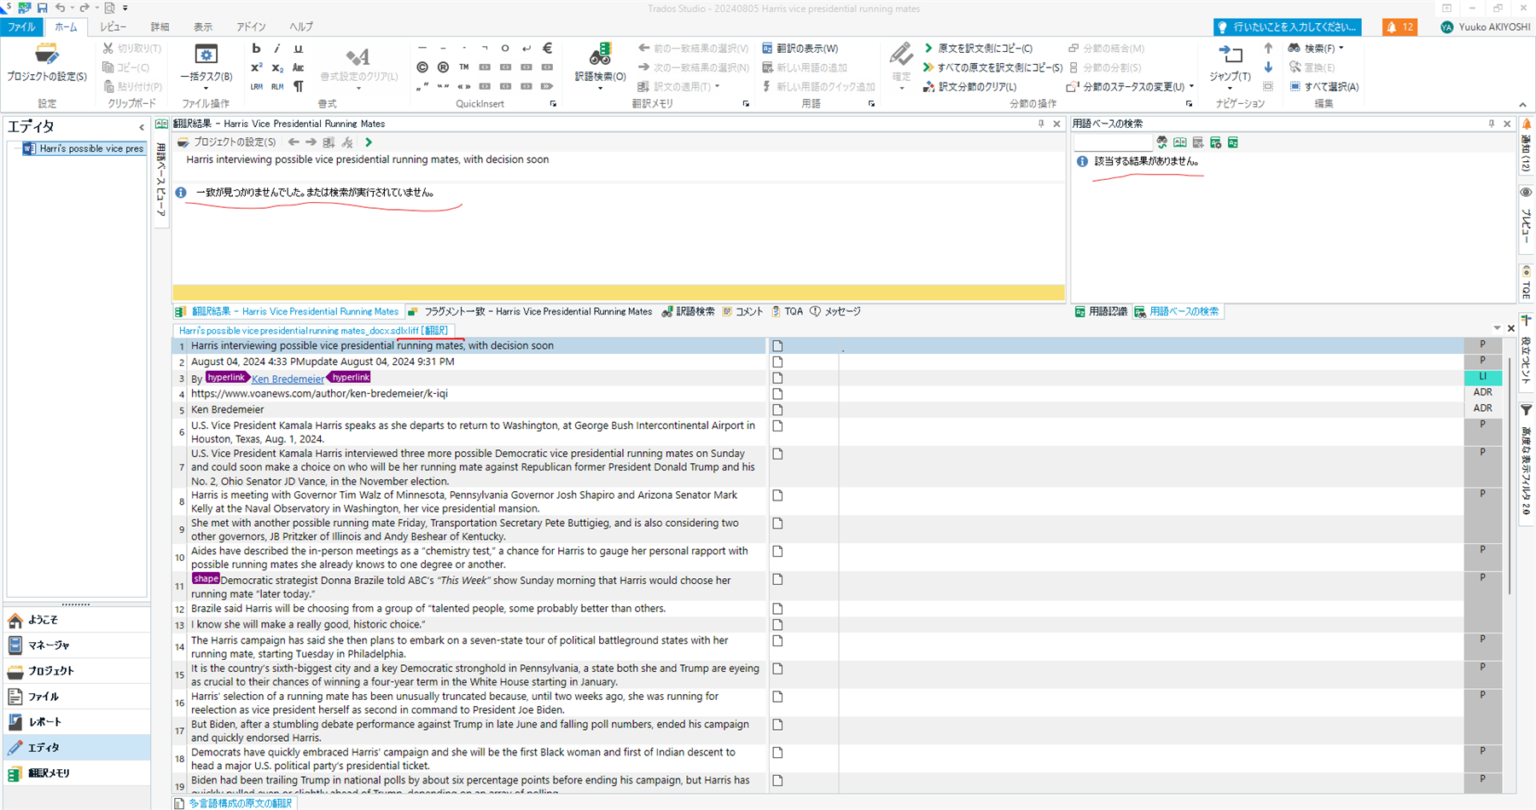Switch to the 表示 ribbon tab
This screenshot has height=810, width=1536.
(x=203, y=27)
